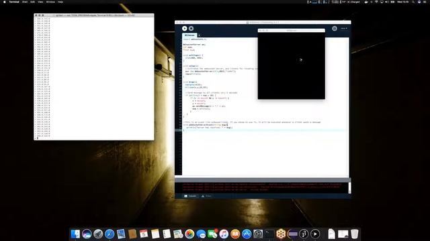
Task: Open Spotlight search in menu bar
Action: 413,2
